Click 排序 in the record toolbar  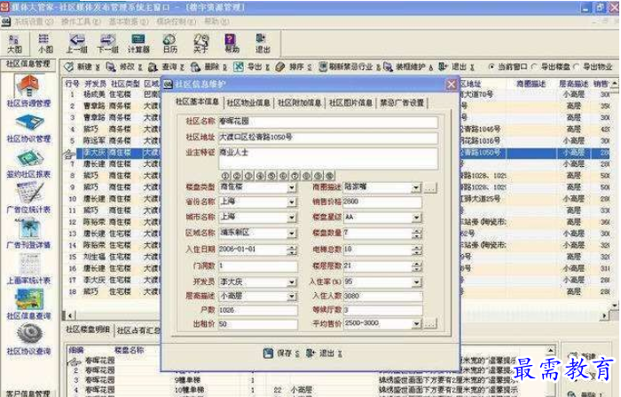click(294, 67)
